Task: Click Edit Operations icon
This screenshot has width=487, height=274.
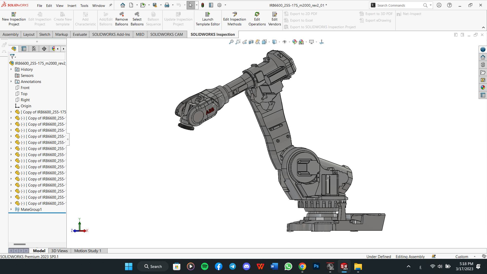Action: 257,14
